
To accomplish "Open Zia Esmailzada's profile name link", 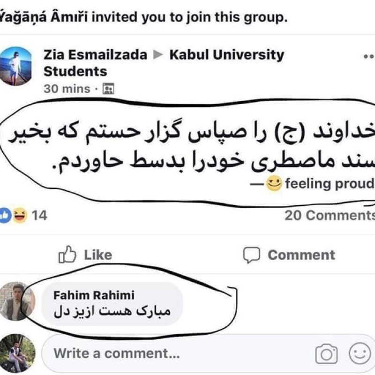I will point(95,55).
